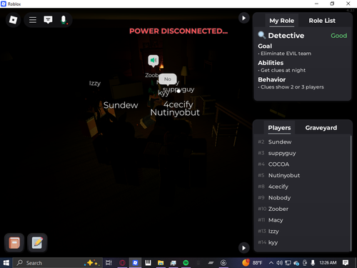
Task: Click 4cecify's name tag in game
Action: pyautogui.click(x=178, y=104)
